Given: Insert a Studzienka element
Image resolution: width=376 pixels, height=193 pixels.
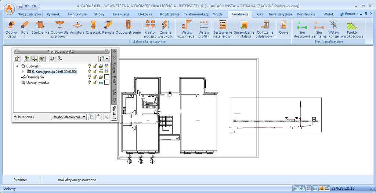Looking at the screenshot, I should pyautogui.click(x=40, y=27).
